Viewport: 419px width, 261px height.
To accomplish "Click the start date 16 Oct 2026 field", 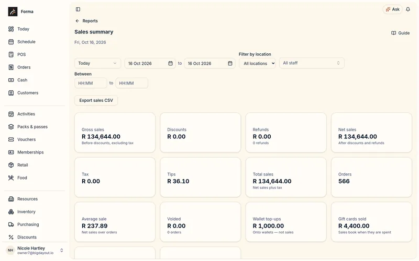I will point(150,63).
